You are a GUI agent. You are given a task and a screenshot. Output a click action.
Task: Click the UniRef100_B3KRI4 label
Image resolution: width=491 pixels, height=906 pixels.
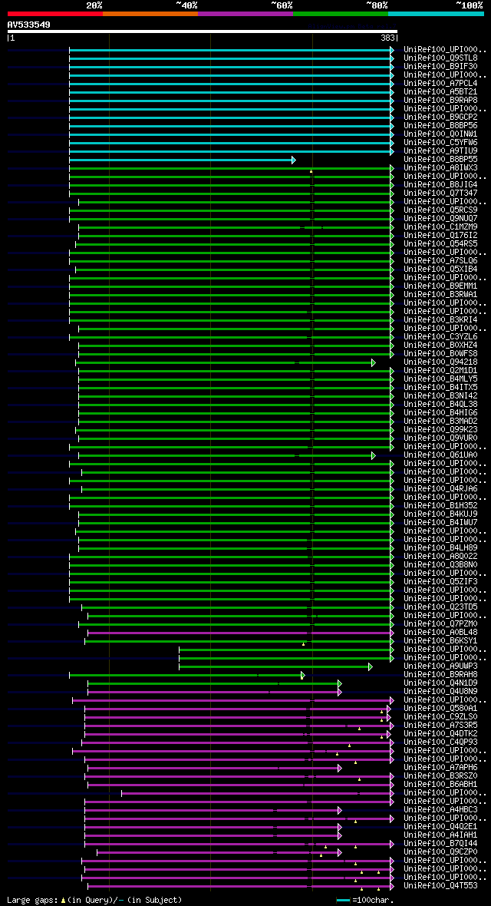(x=440, y=320)
